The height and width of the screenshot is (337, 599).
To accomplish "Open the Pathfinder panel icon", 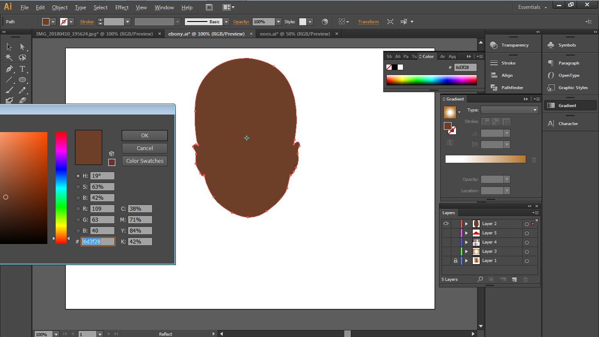I will coord(494,88).
